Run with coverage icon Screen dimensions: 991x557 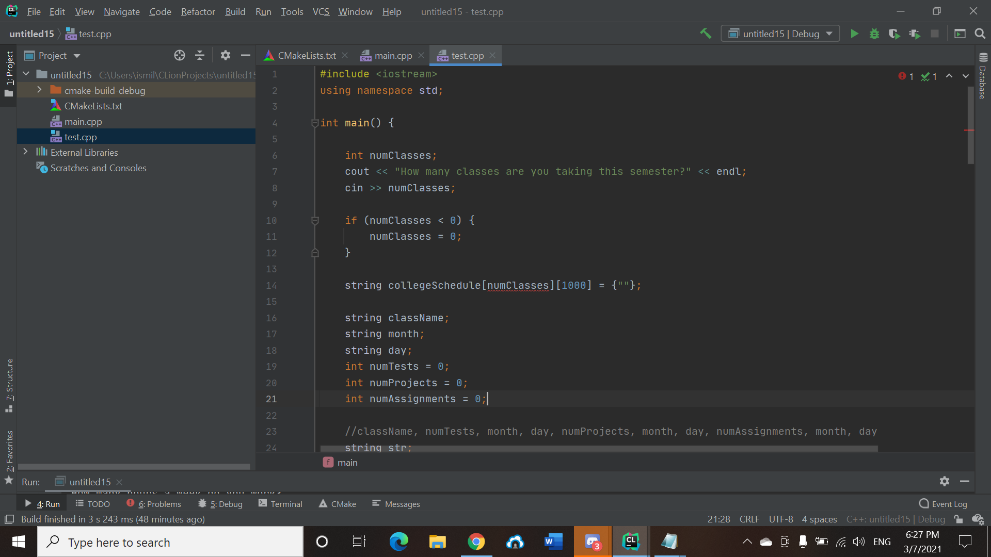(x=894, y=34)
